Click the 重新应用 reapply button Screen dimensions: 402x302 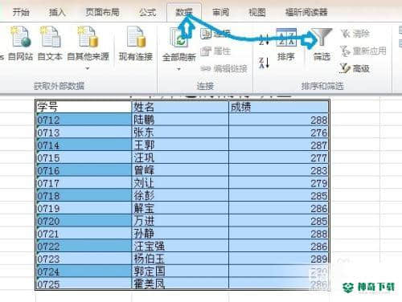tap(363, 51)
